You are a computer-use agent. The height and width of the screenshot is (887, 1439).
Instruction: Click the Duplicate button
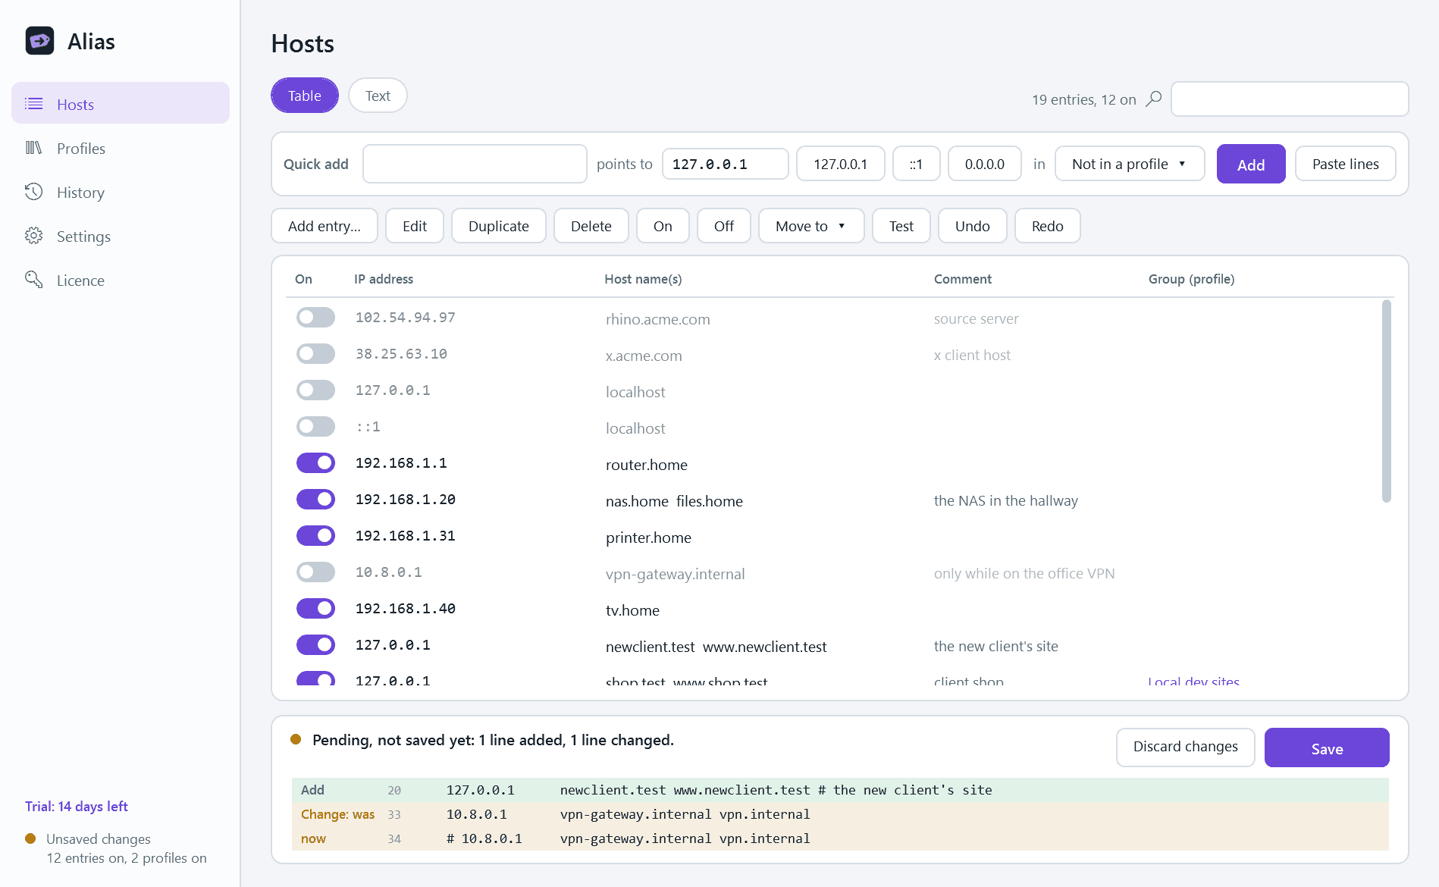pos(499,226)
